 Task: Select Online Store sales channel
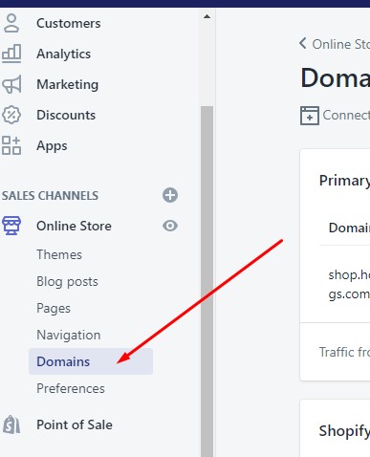click(74, 226)
